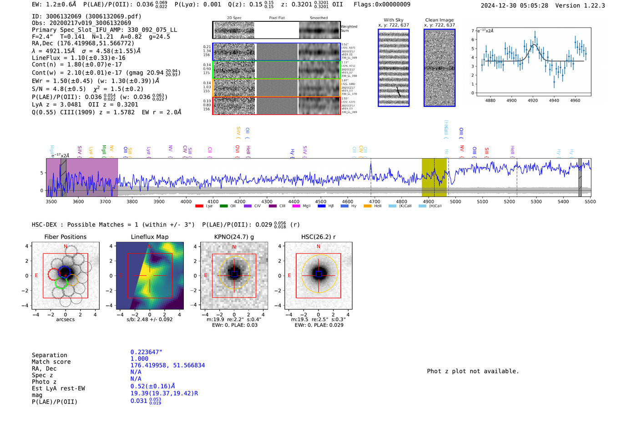The height and width of the screenshot is (433, 637).
Task: Click 'S/N = 4.8(±0.5)' text
Action: (59, 89)
